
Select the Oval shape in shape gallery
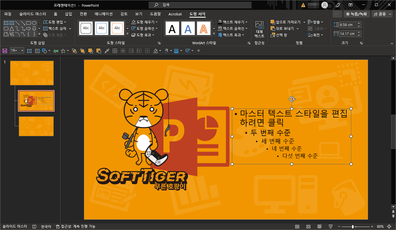[x=34, y=23]
